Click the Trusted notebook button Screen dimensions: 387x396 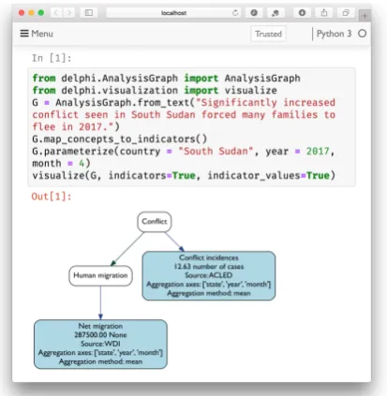(x=268, y=34)
